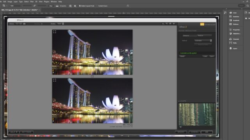This screenshot has height=140, width=250.
Task: Select split preview view in Dfine
Action: pyautogui.click(x=21, y=24)
